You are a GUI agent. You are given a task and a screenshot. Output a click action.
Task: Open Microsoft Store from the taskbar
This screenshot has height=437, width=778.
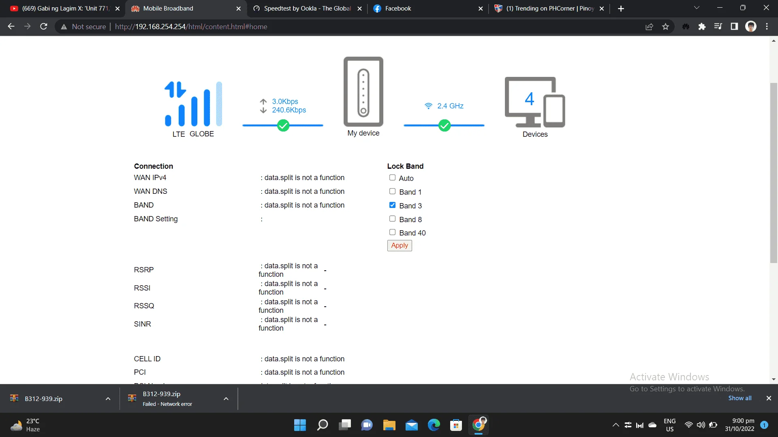[x=456, y=425]
